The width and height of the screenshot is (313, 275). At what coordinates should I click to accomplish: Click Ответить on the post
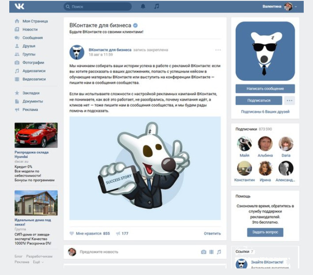coord(212,234)
